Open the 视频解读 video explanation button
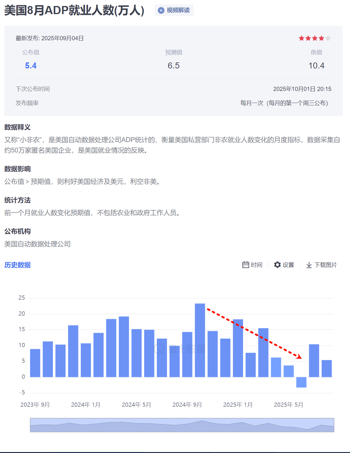Viewport: 350px width, 453px height. (174, 10)
